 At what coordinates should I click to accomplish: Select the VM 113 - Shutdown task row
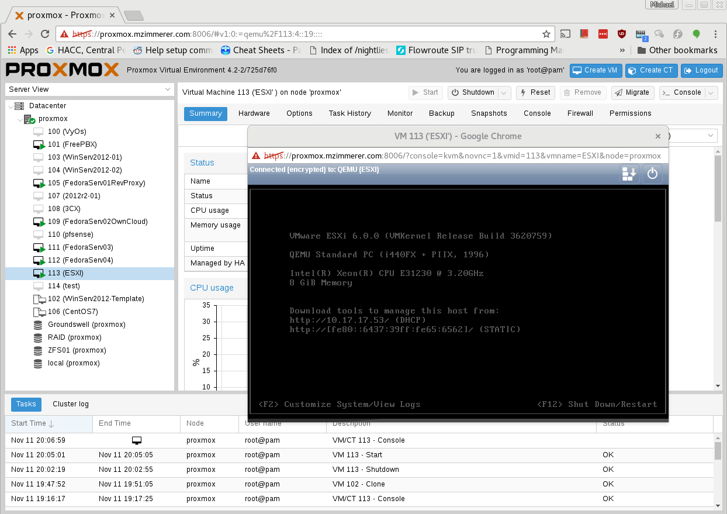tap(359, 470)
